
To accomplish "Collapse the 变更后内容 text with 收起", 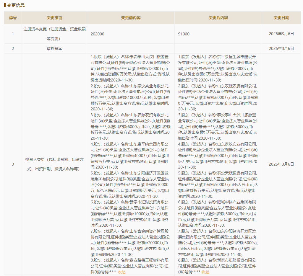I will 205,272.
